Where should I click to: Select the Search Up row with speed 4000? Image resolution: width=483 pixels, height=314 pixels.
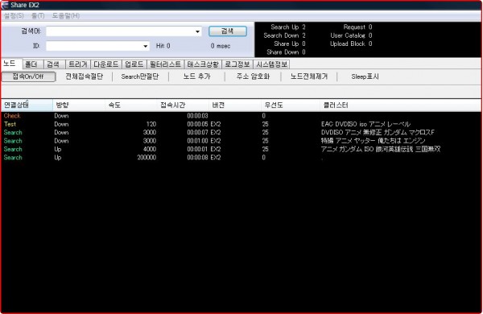(x=242, y=149)
